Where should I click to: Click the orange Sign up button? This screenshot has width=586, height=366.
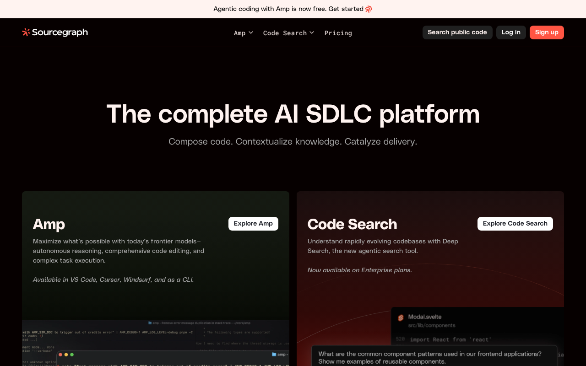coord(547,32)
